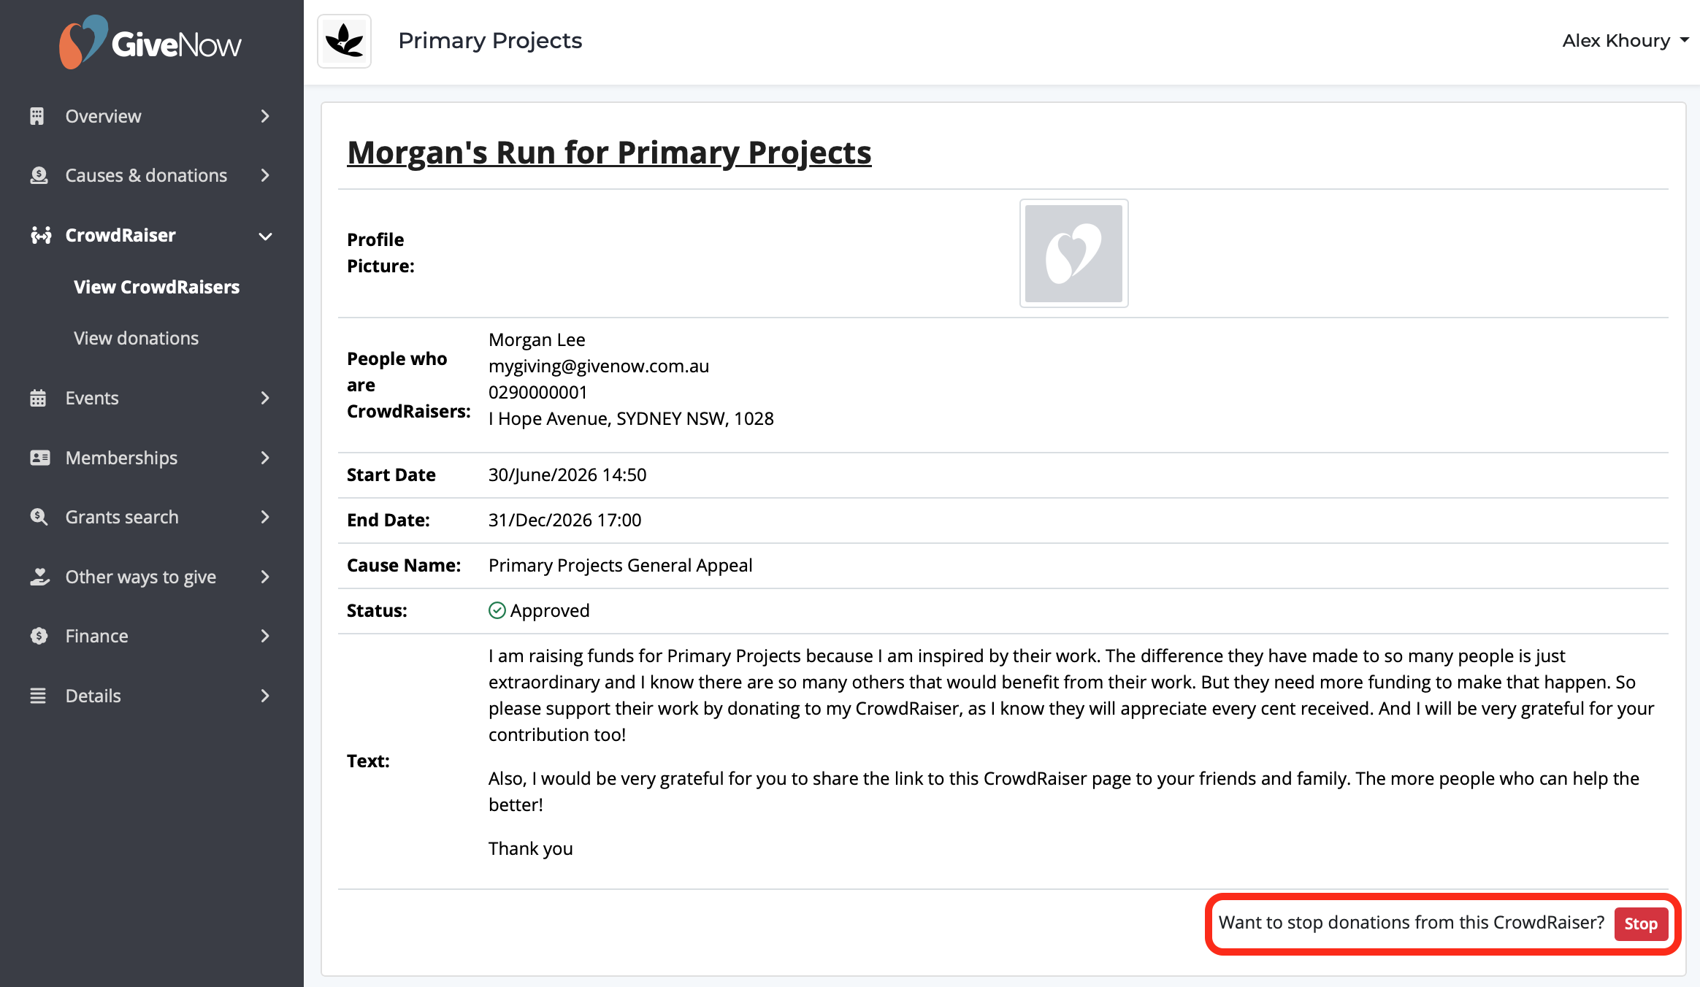Viewport: 1700px width, 987px height.
Task: Click the Causes & donations coin icon
Action: click(x=39, y=175)
